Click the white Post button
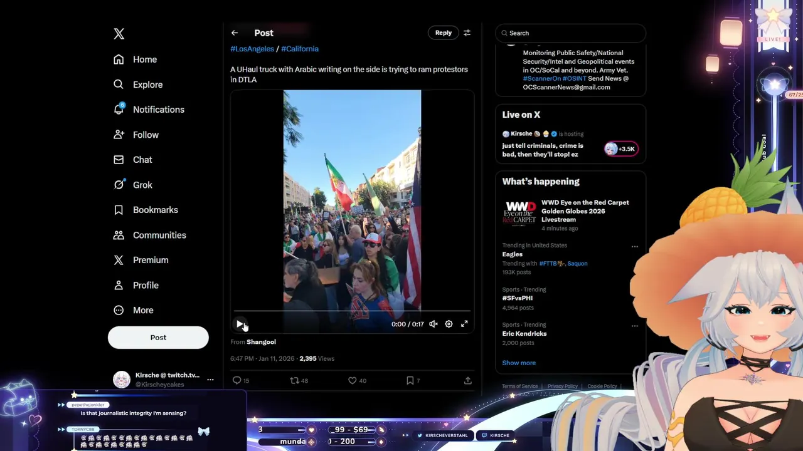The height and width of the screenshot is (451, 803). (x=158, y=338)
